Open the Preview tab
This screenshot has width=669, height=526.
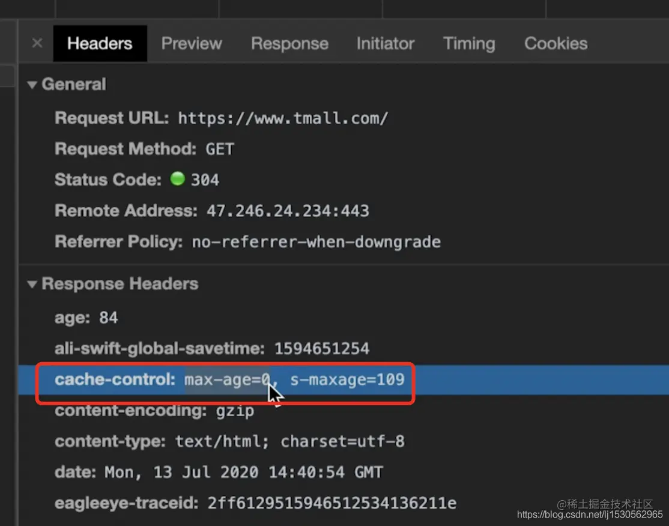pyautogui.click(x=192, y=43)
